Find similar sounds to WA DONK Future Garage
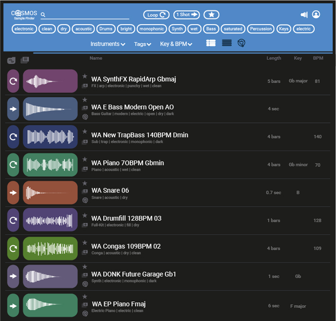This screenshot has height=321, width=336. 85,284
